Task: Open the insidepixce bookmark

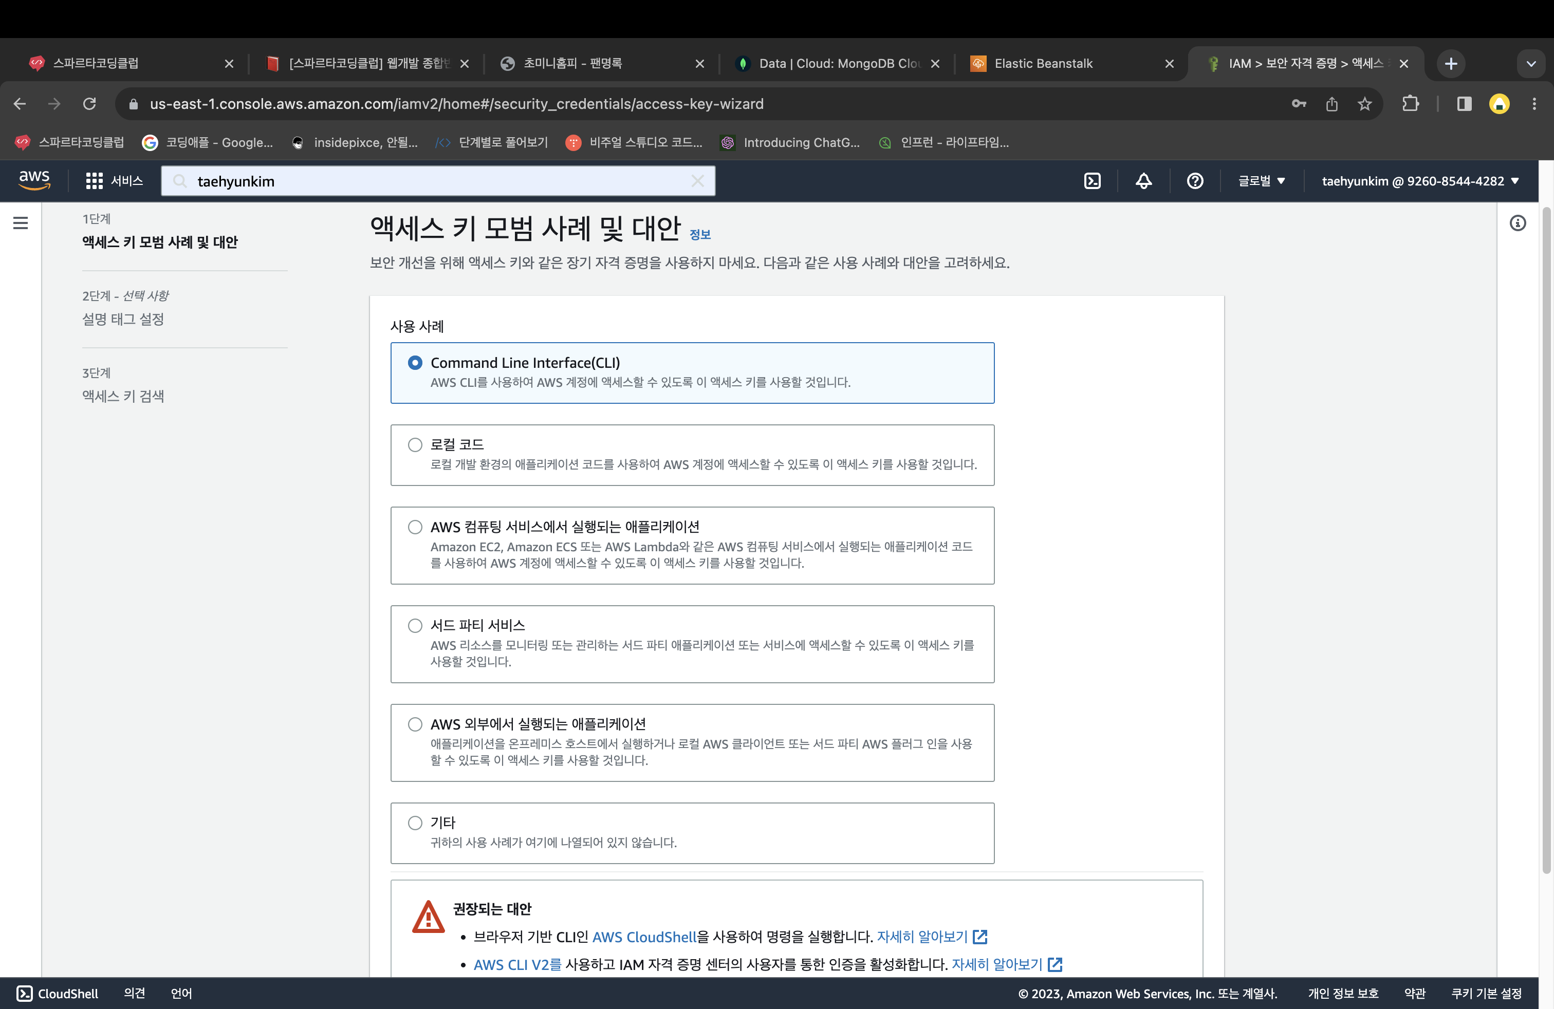Action: point(355,142)
